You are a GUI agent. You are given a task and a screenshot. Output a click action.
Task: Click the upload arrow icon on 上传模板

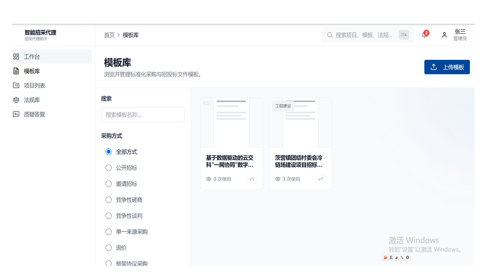coord(434,67)
